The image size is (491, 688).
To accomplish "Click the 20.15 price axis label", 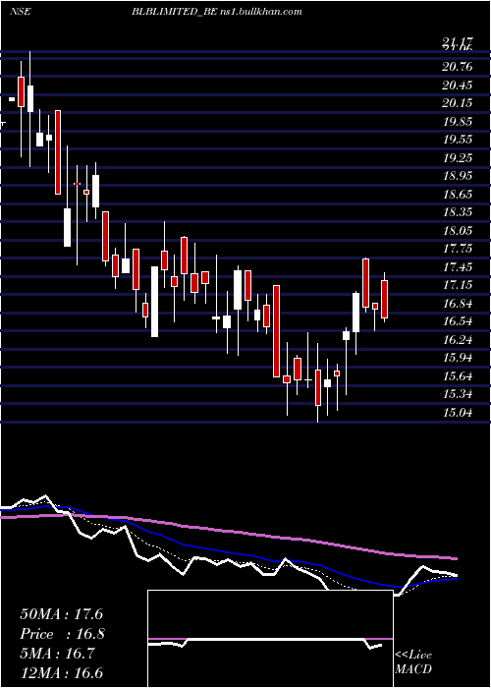I will (x=458, y=103).
